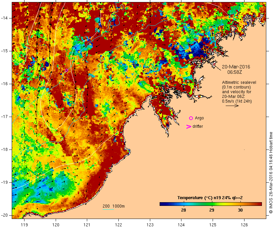The width and height of the screenshot is (275, 228).
Task: Click longitude label 119
Action: [24, 225]
